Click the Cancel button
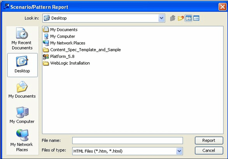Screen dimensions: 228x159 pyautogui.click(x=209, y=150)
